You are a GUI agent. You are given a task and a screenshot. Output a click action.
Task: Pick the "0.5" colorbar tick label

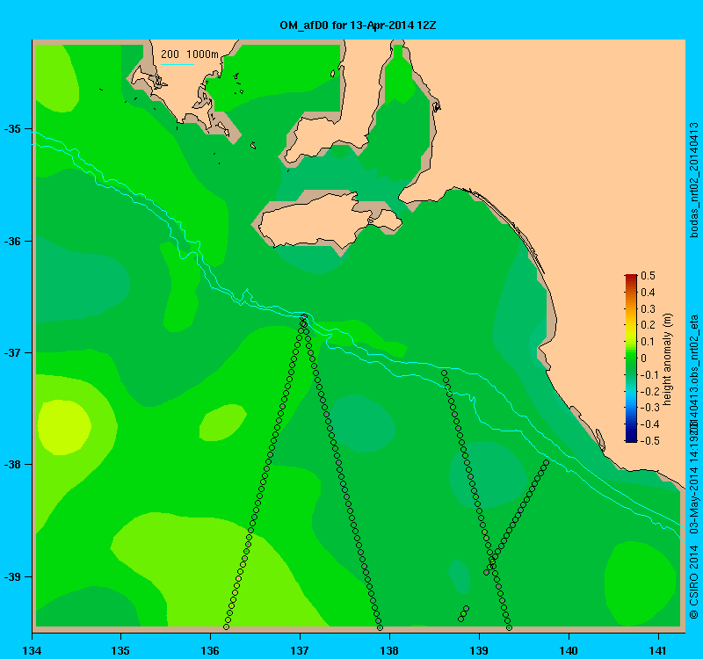pyautogui.click(x=648, y=276)
